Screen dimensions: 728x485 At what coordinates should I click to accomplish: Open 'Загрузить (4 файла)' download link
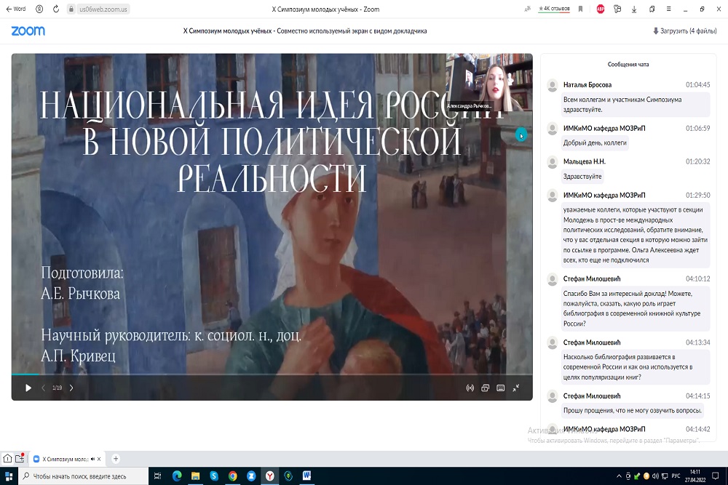(x=684, y=31)
